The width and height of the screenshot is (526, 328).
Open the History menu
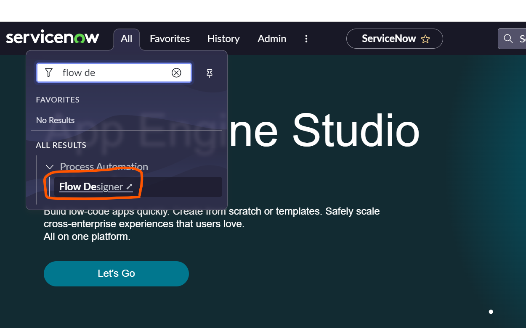coord(223,39)
